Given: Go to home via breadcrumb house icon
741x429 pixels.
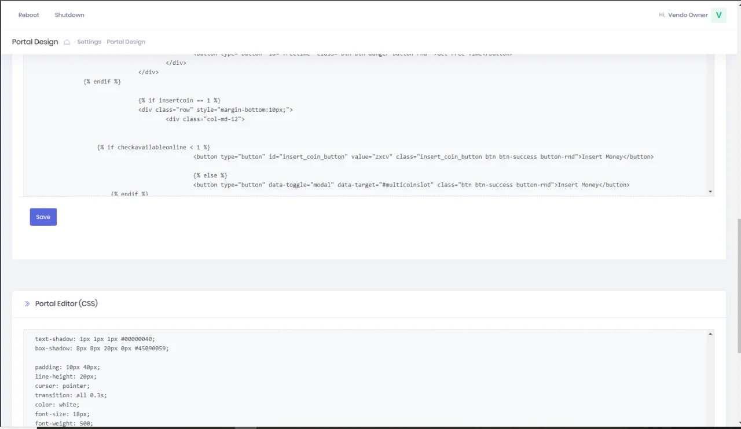Looking at the screenshot, I should [x=67, y=42].
